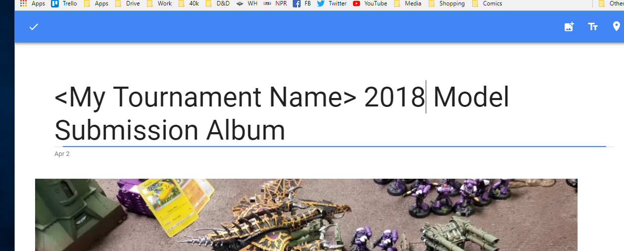
Task: Open the Media bookmarks folder
Action: [x=408, y=3]
